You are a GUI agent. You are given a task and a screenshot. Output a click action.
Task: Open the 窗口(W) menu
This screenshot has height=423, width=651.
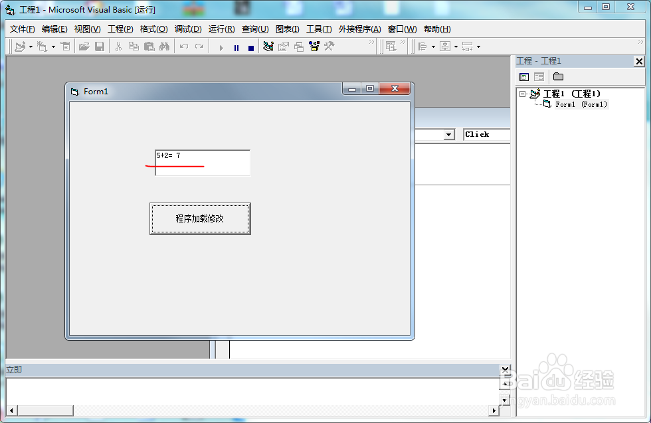(x=402, y=29)
